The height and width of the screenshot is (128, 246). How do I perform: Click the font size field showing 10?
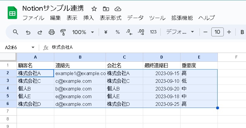click(x=217, y=32)
